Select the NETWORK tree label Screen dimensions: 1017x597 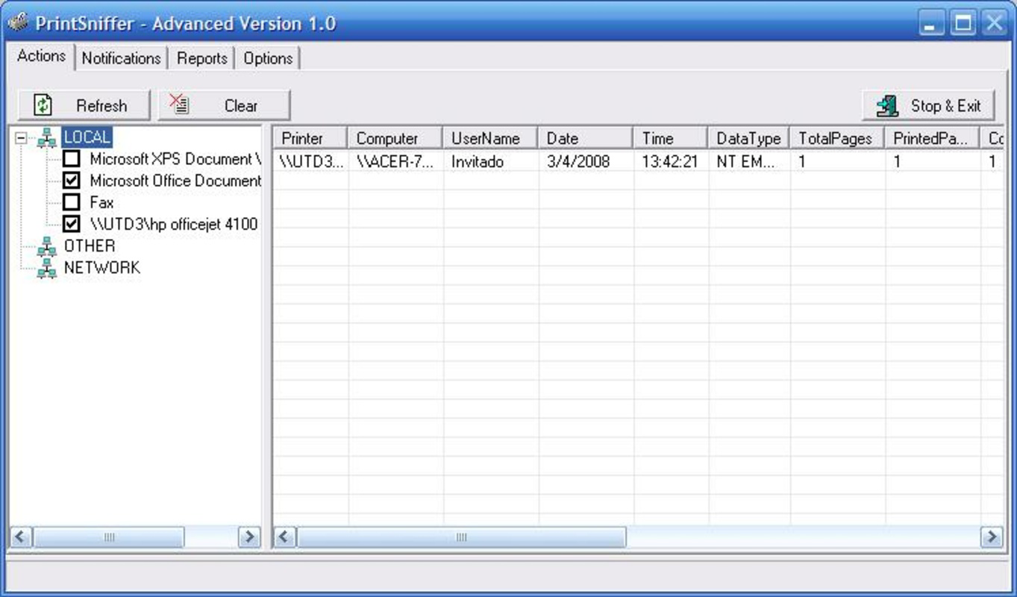pos(102,268)
